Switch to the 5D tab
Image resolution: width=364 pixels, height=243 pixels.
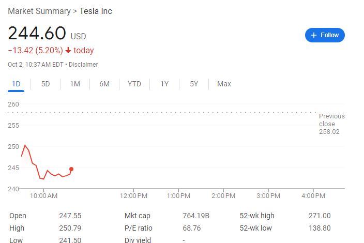point(45,84)
